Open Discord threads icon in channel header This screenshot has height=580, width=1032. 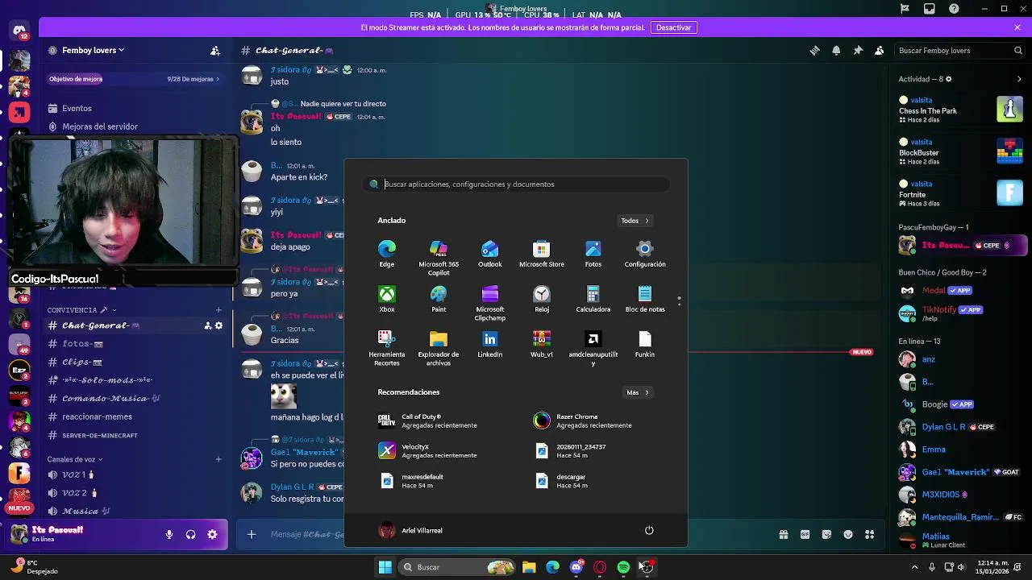[x=814, y=50]
